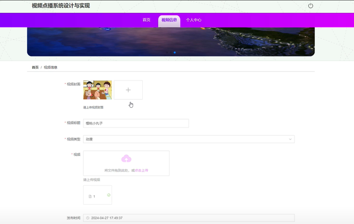Switch to the 首页 navigation tab
Screen dimensions: 354x224
click(x=146, y=20)
